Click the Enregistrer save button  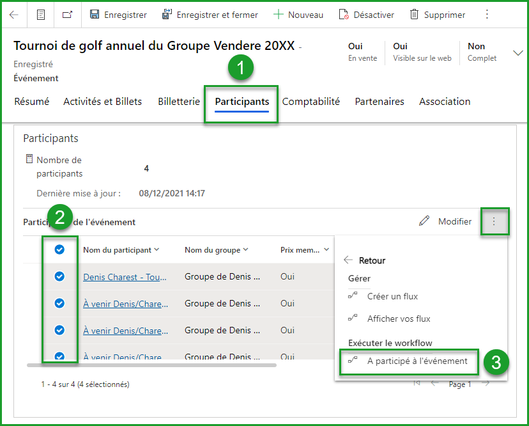118,15
